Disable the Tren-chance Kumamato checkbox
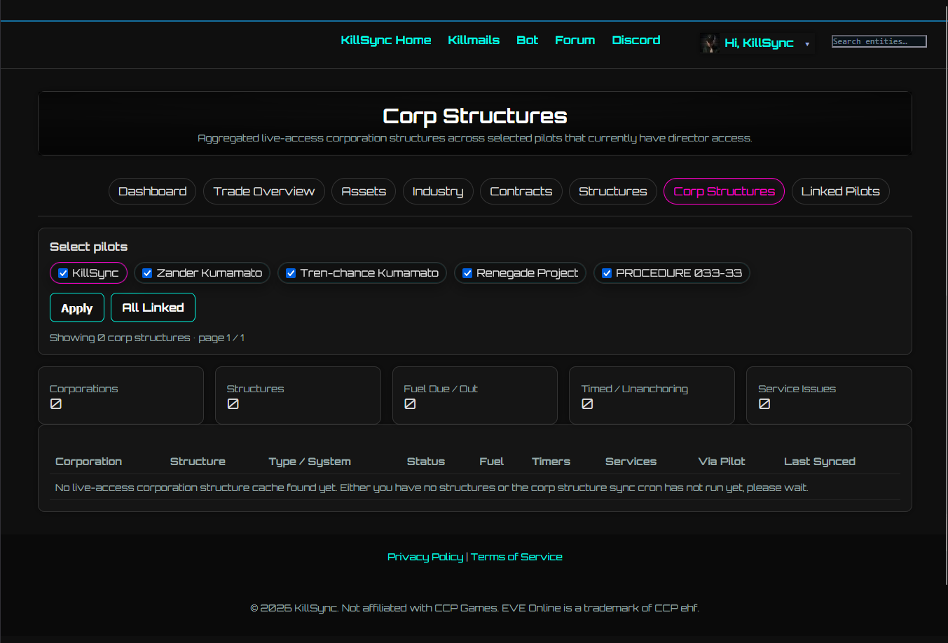Viewport: 948px width, 643px height. [291, 273]
